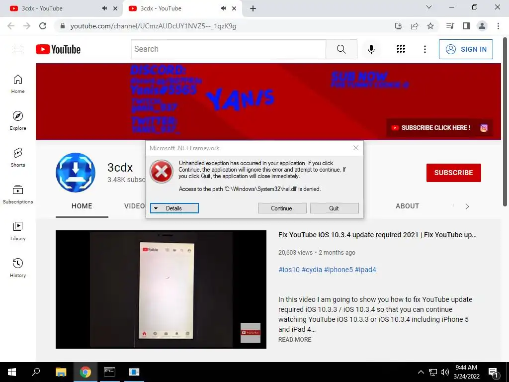Bookmark this page with star icon
509x382 pixels.
[430, 26]
